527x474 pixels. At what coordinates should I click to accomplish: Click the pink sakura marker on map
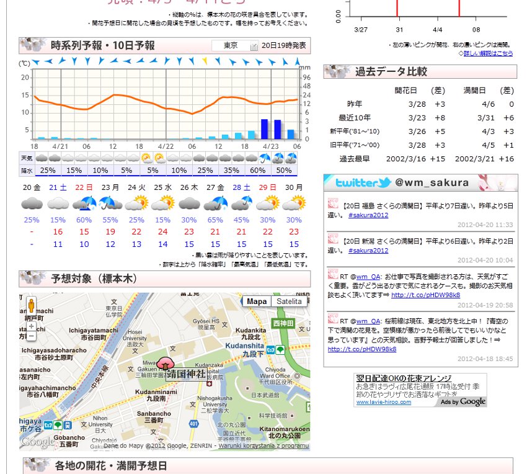[x=165, y=364]
